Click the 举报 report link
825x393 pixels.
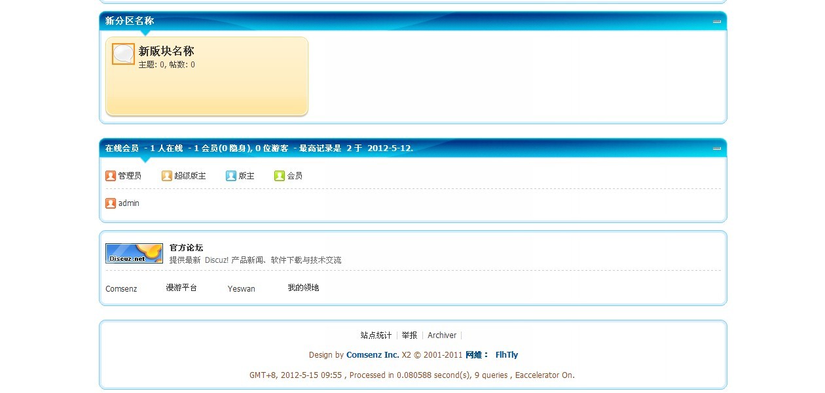pos(409,335)
